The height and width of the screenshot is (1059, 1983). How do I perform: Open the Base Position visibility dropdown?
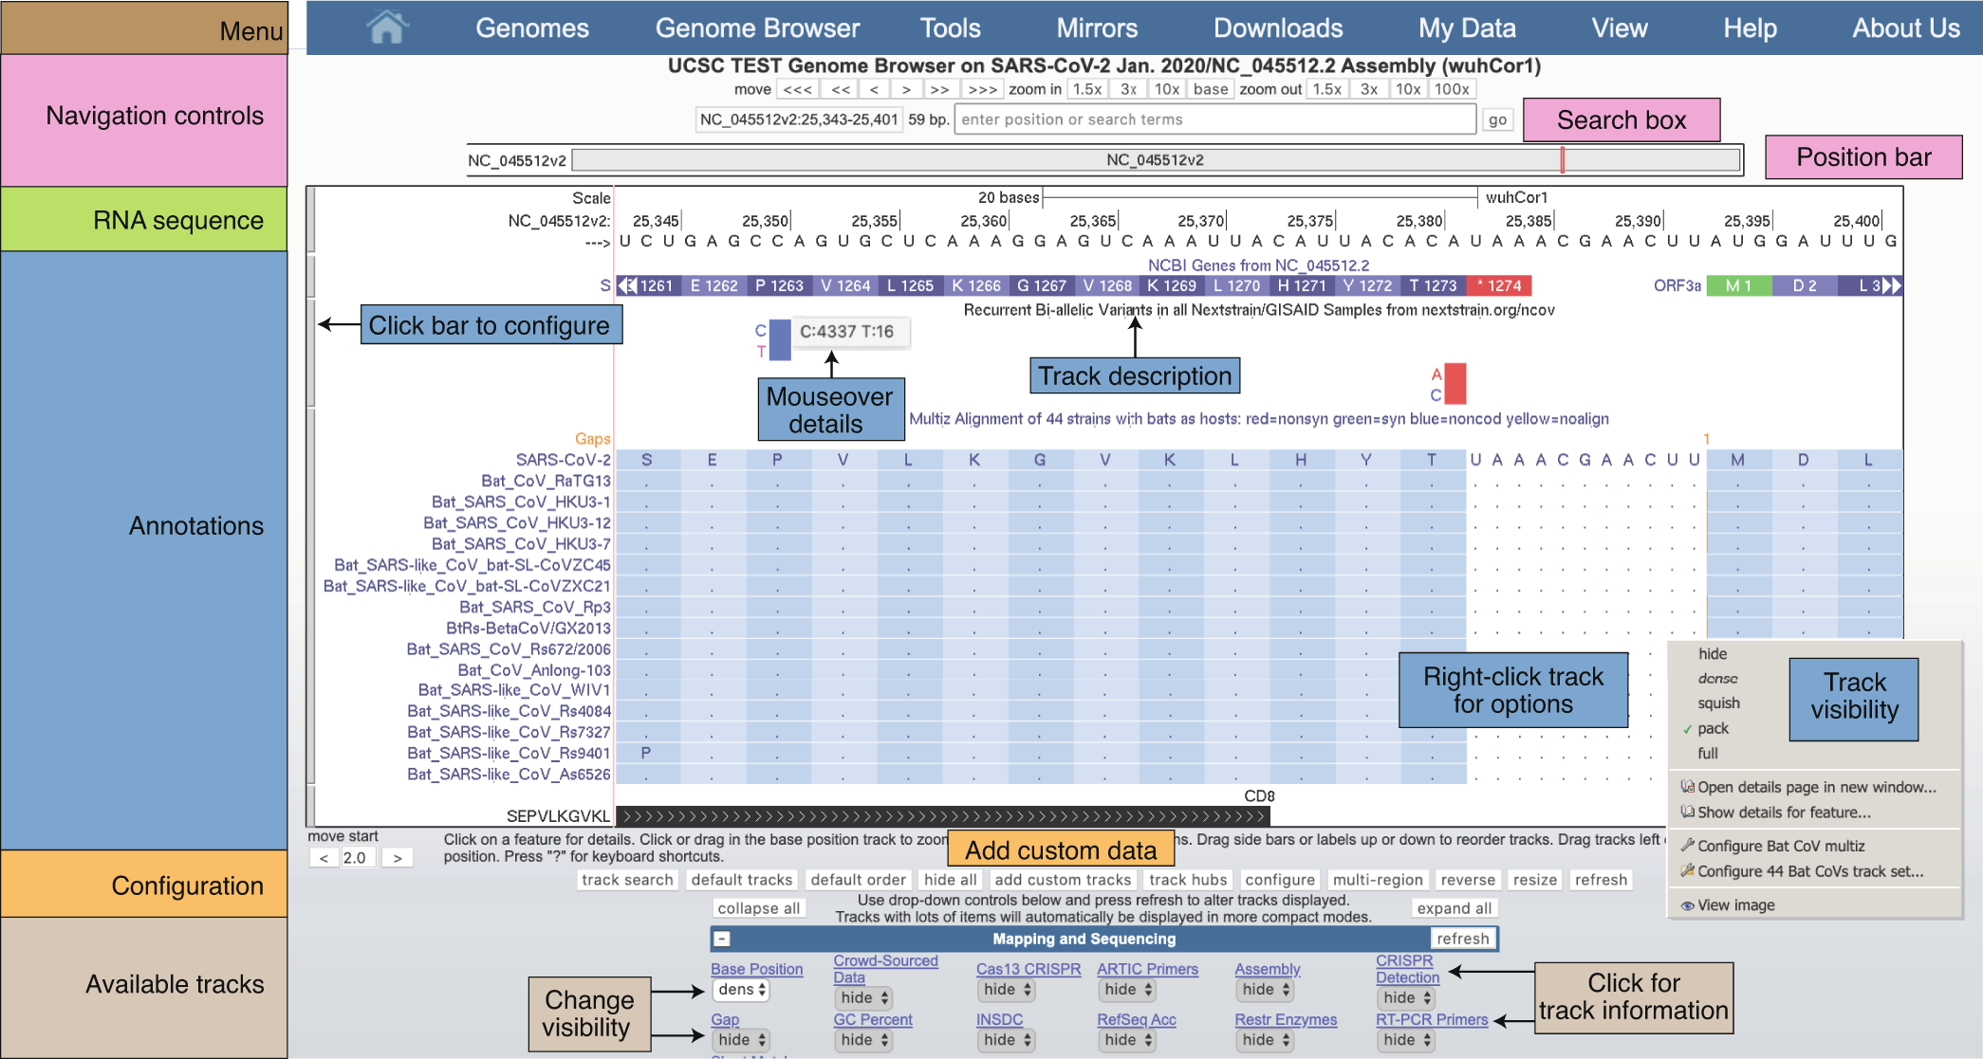tap(739, 989)
